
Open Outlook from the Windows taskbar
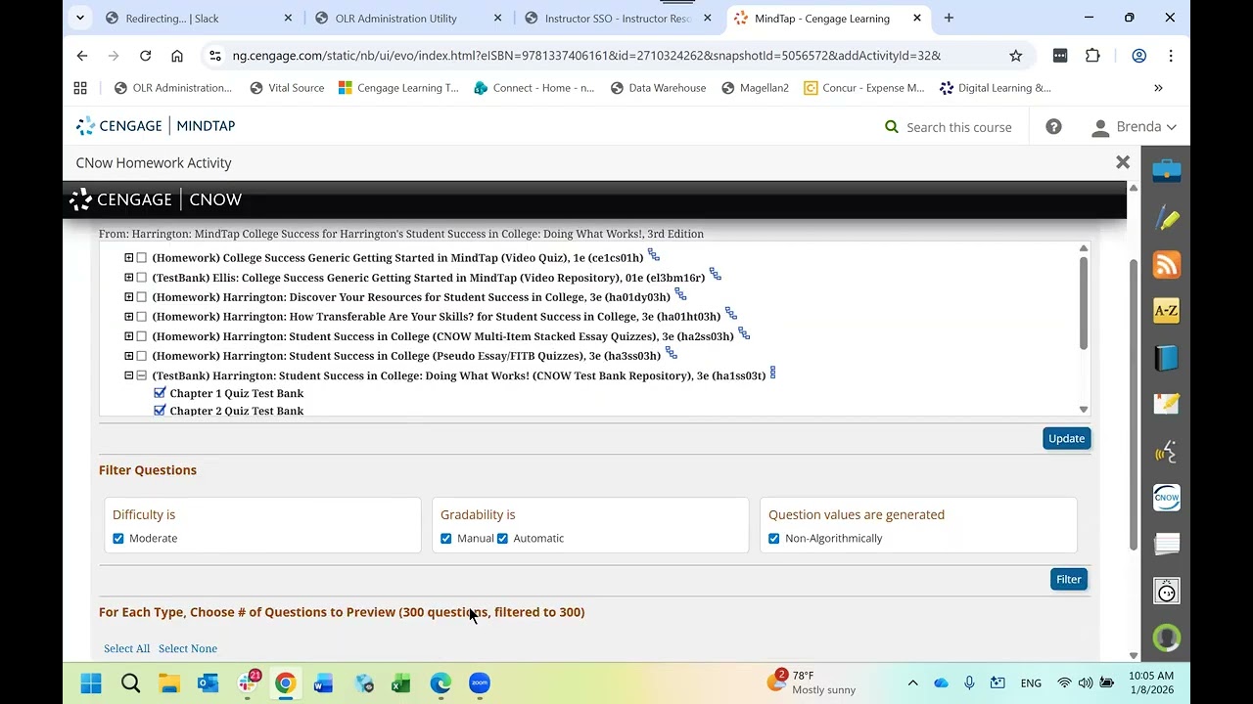pos(208,682)
